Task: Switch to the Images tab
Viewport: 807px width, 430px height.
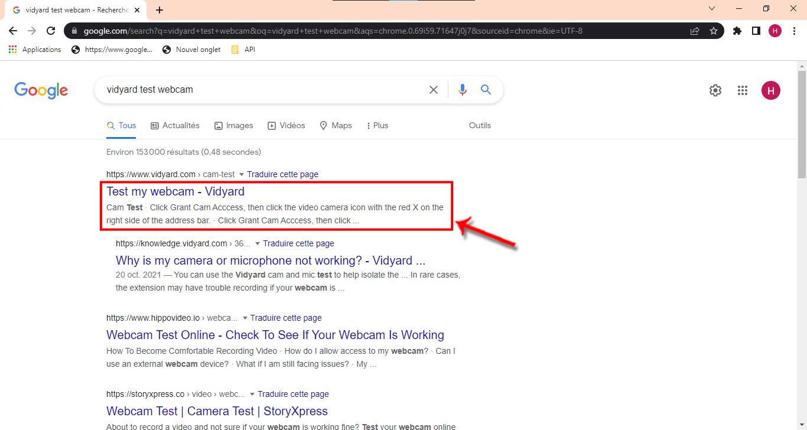Action: coord(233,125)
